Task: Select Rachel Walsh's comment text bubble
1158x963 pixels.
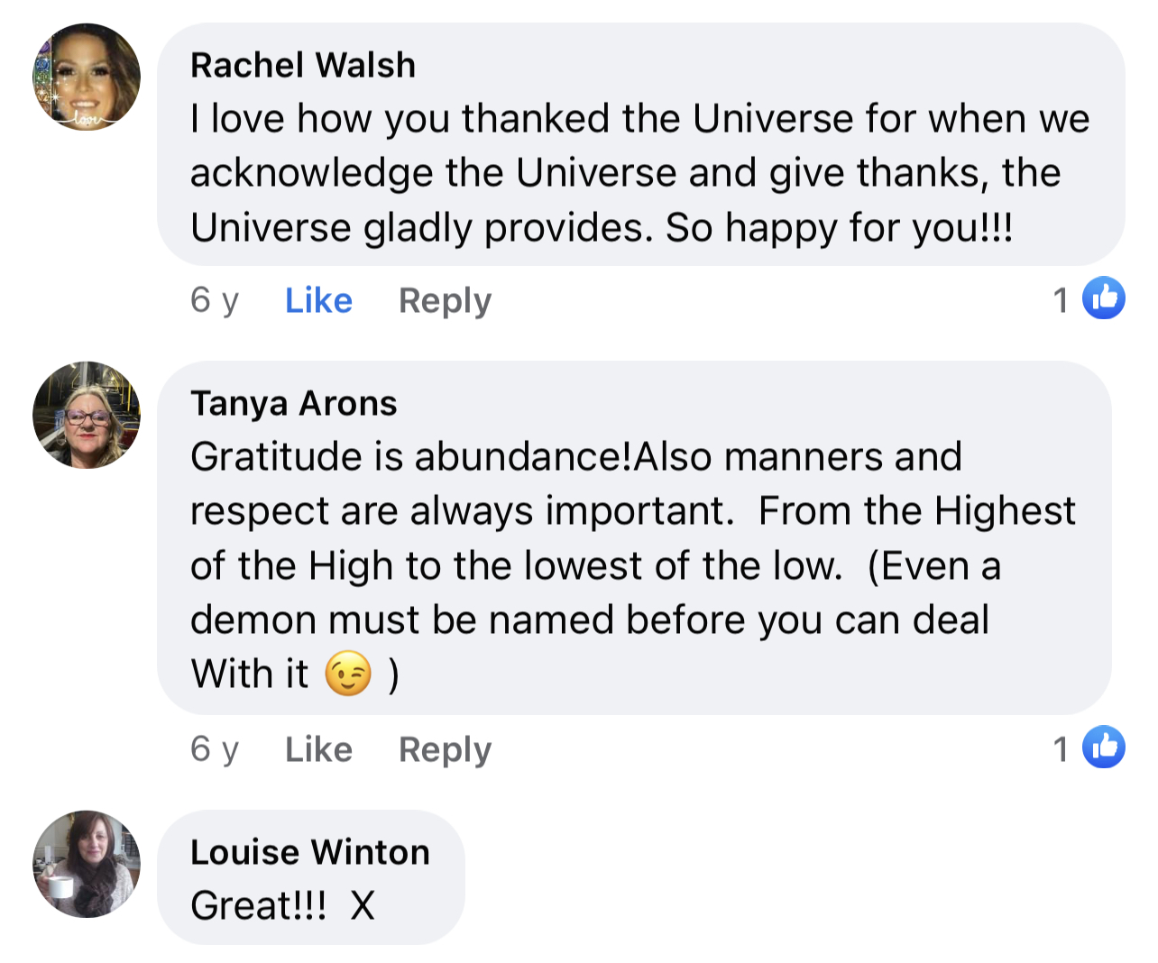Action: pos(641,144)
